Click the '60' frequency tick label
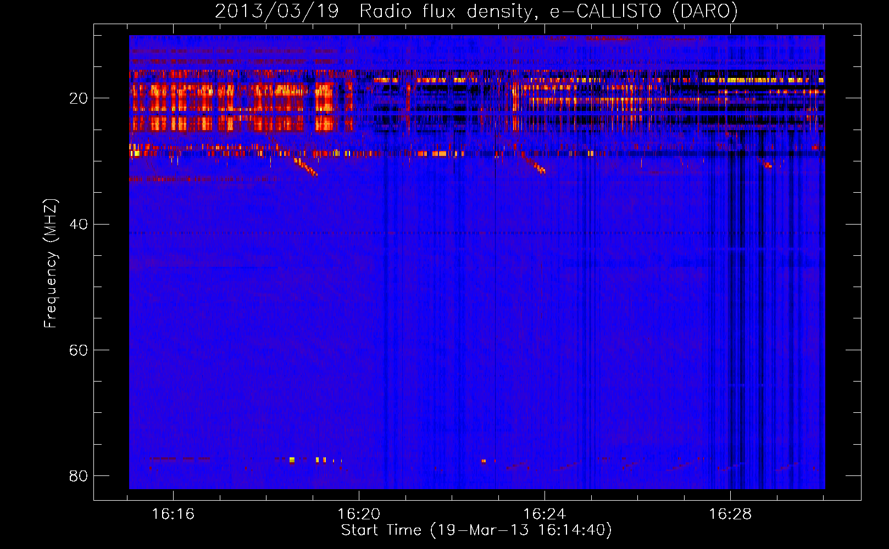 coord(79,350)
